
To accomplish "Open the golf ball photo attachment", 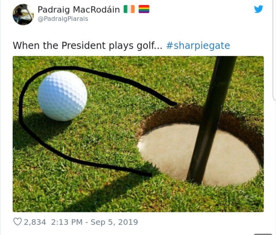I will 138,134.
